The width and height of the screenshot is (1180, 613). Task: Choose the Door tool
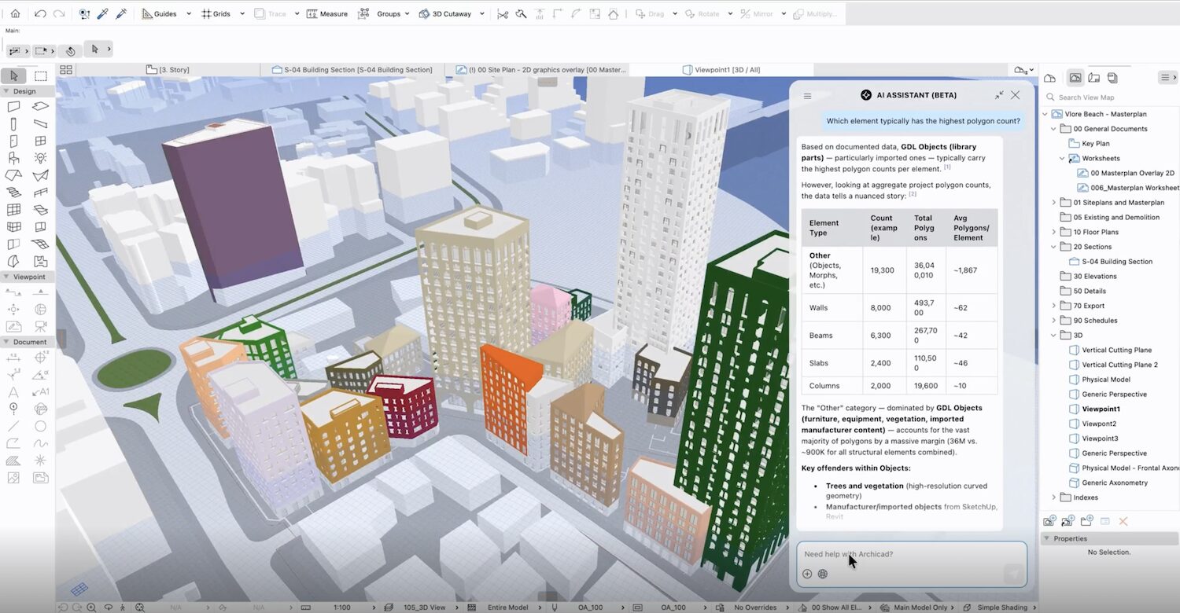pos(13,141)
